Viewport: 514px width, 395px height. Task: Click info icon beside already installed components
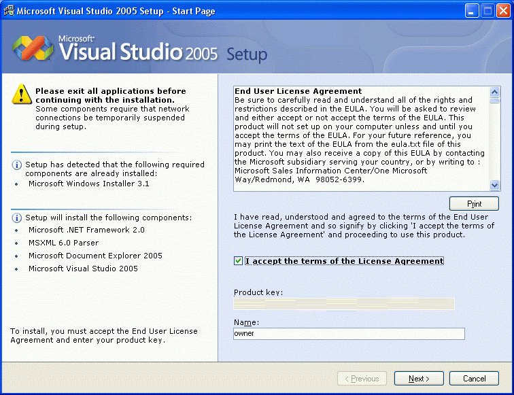pyautogui.click(x=17, y=165)
